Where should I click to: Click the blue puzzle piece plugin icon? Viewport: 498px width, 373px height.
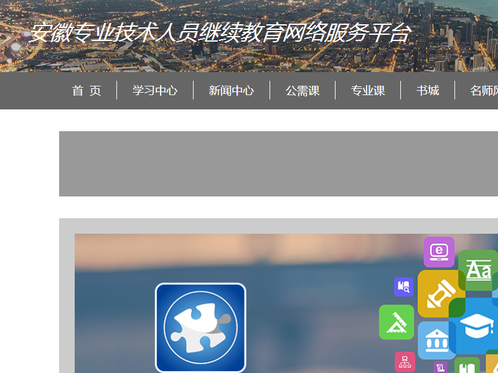[200, 328]
